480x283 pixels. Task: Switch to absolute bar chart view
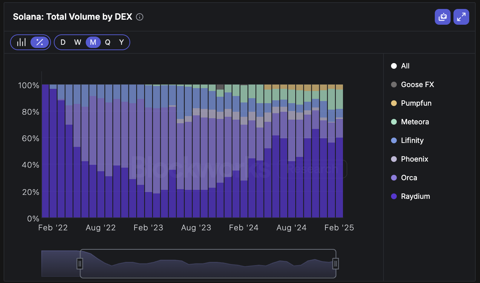tap(22, 42)
